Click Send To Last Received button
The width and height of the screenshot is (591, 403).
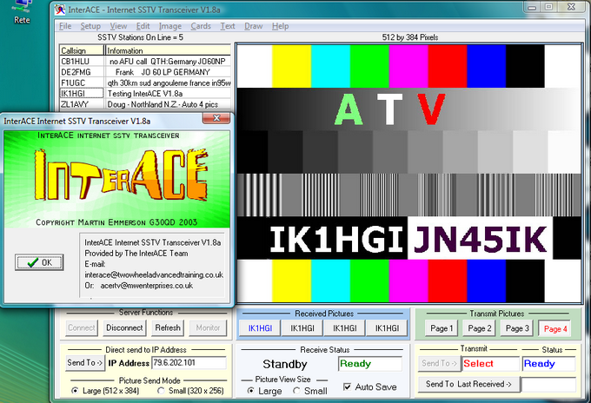coord(468,384)
